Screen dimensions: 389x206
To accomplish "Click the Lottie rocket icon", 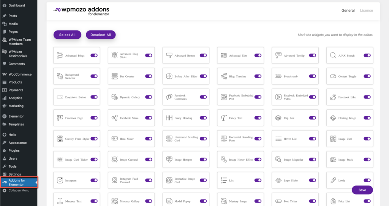I will [333, 181].
